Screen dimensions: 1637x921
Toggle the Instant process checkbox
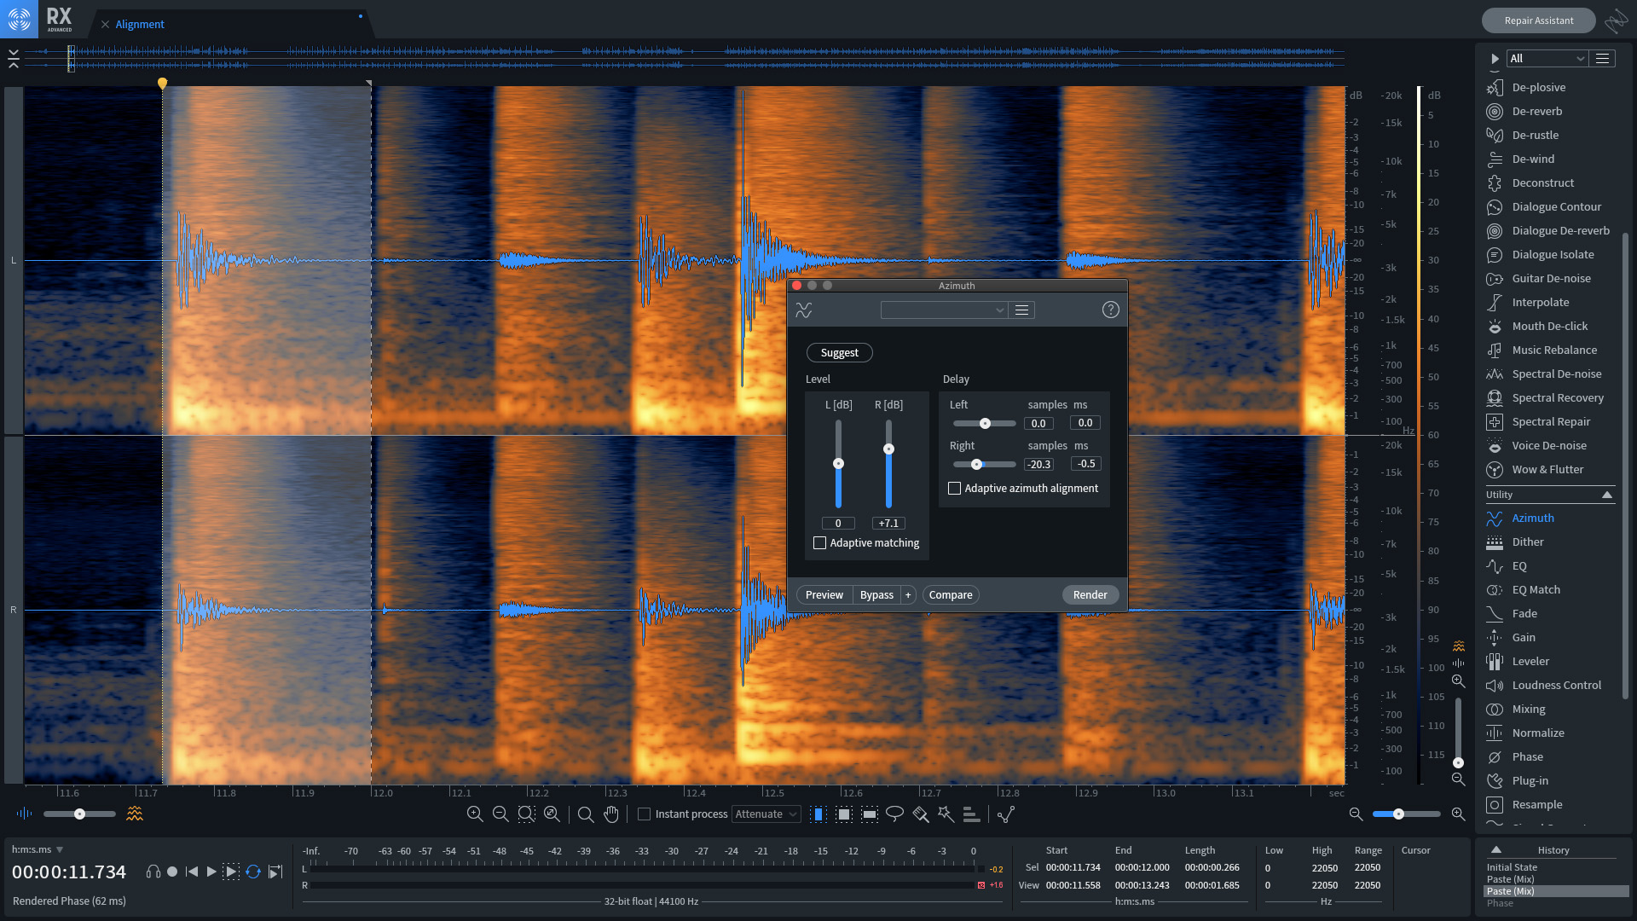(645, 814)
